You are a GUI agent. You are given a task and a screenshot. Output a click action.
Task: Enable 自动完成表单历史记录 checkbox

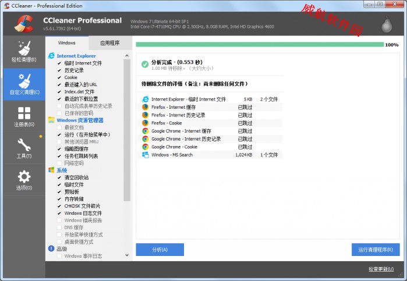59,106
